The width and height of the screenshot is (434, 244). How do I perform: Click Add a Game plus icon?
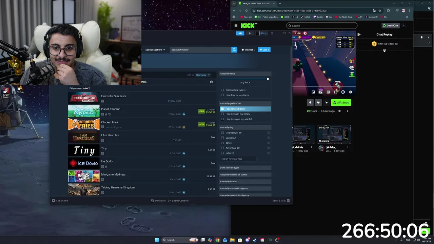pos(53,201)
